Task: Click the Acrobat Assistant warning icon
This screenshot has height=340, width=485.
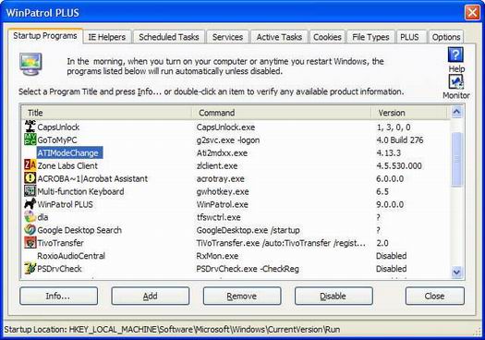Action: [x=30, y=178]
